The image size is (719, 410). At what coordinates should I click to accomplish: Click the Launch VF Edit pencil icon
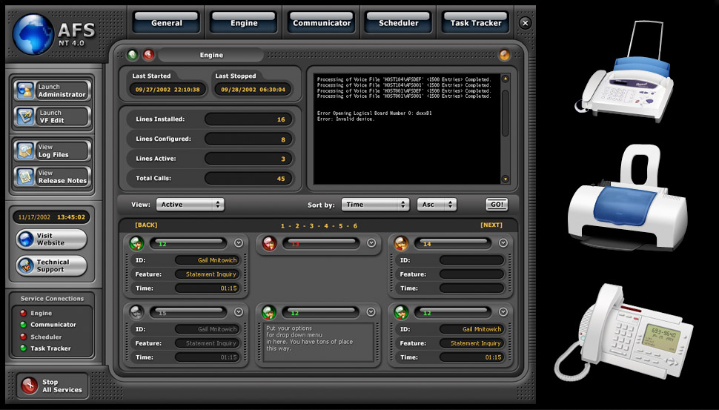24,116
